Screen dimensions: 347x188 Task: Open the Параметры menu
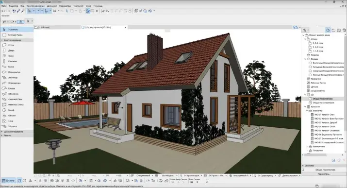click(x=65, y=6)
